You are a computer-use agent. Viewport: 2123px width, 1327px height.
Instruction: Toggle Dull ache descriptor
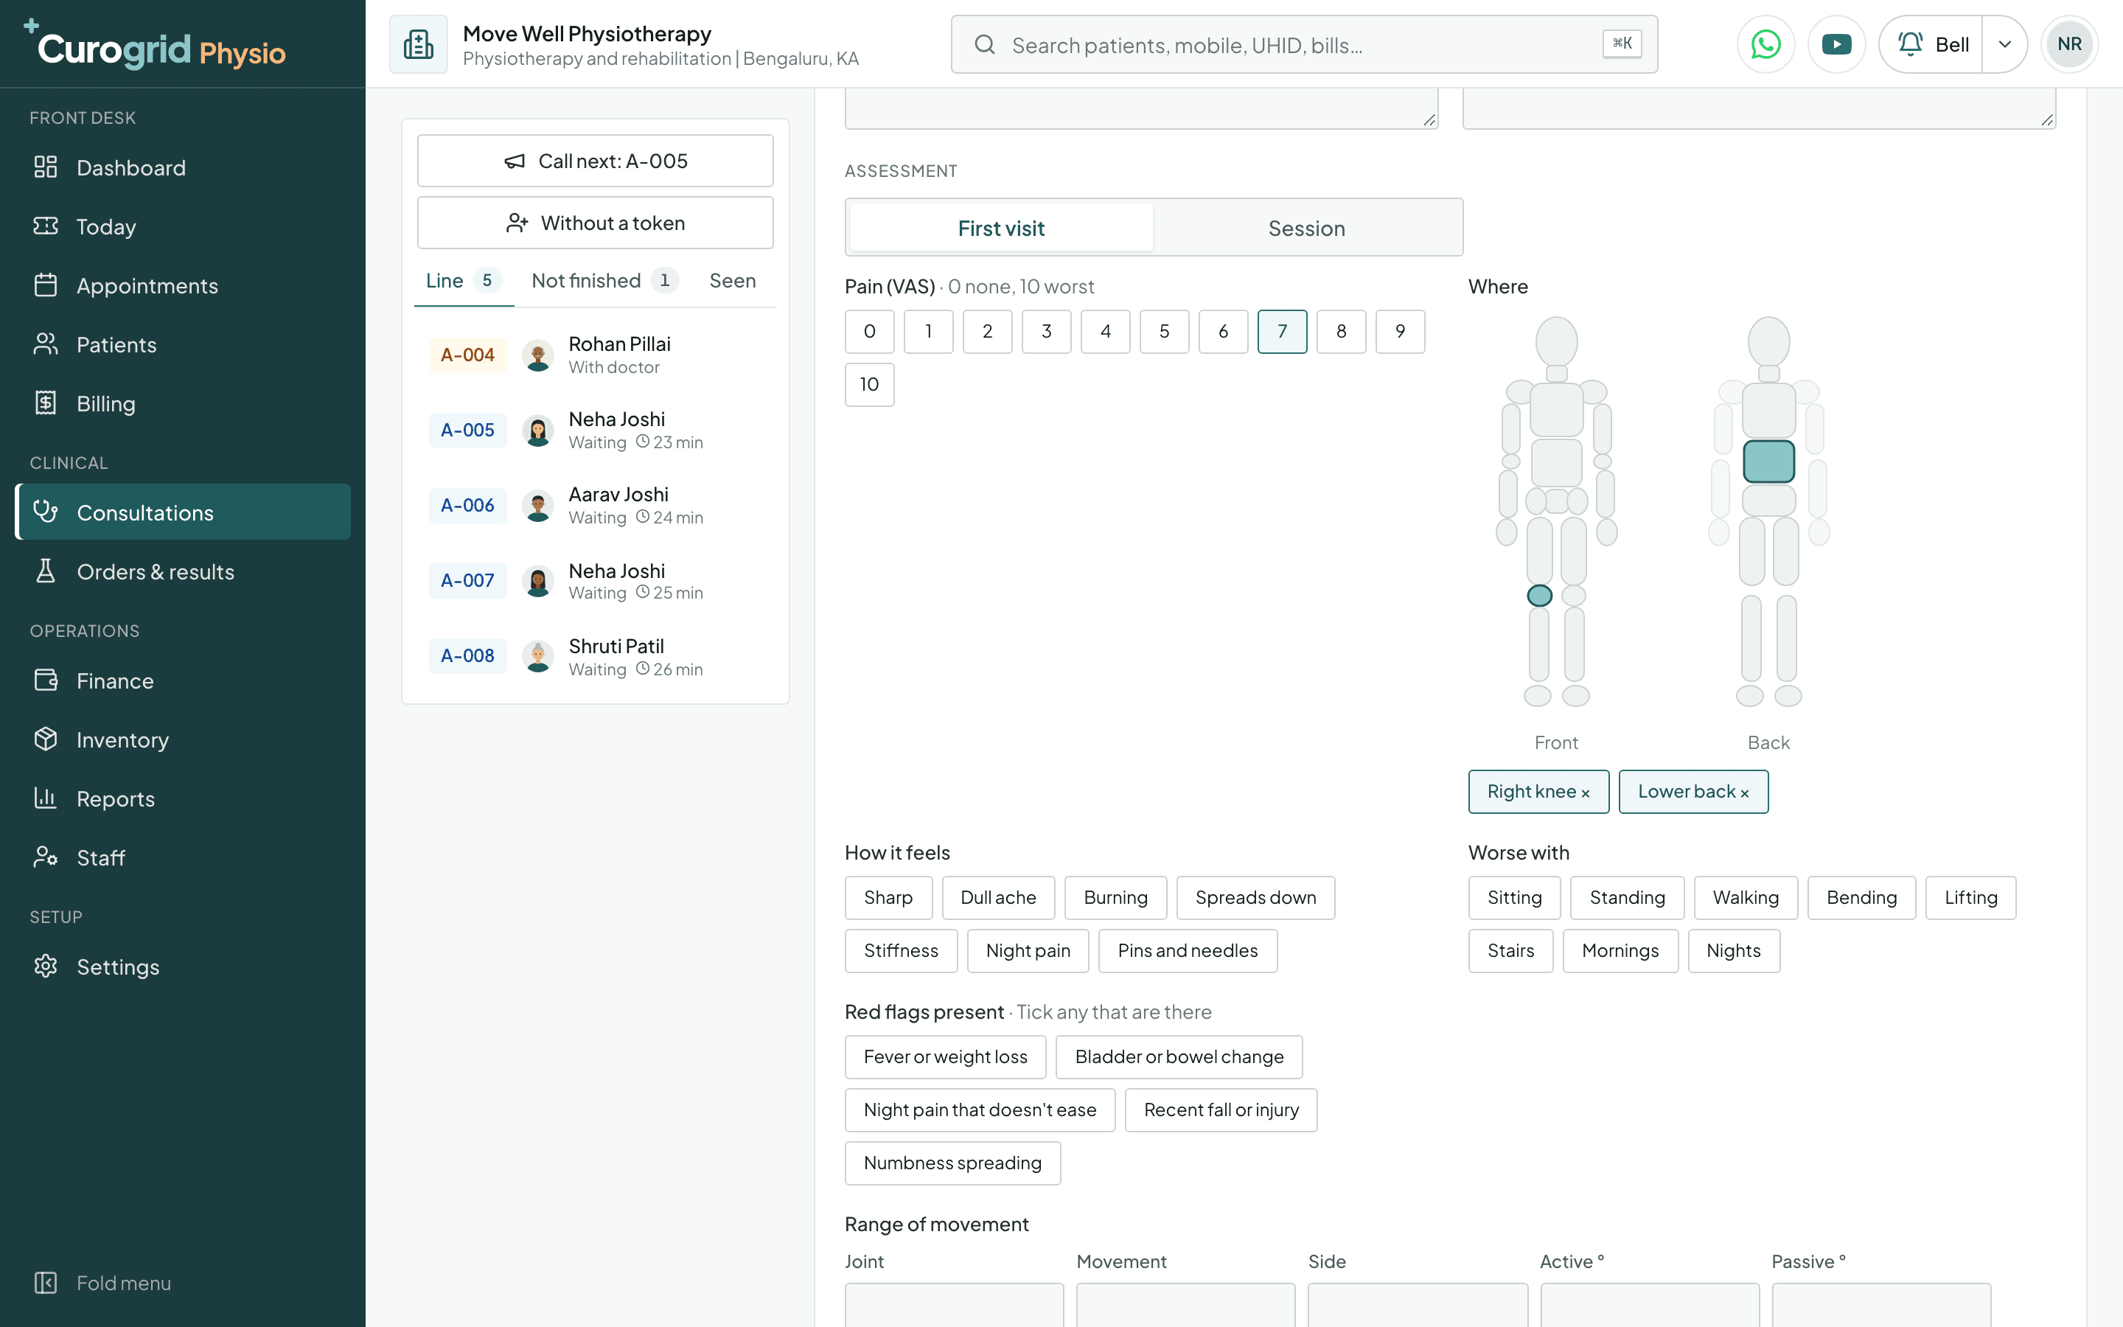click(997, 897)
